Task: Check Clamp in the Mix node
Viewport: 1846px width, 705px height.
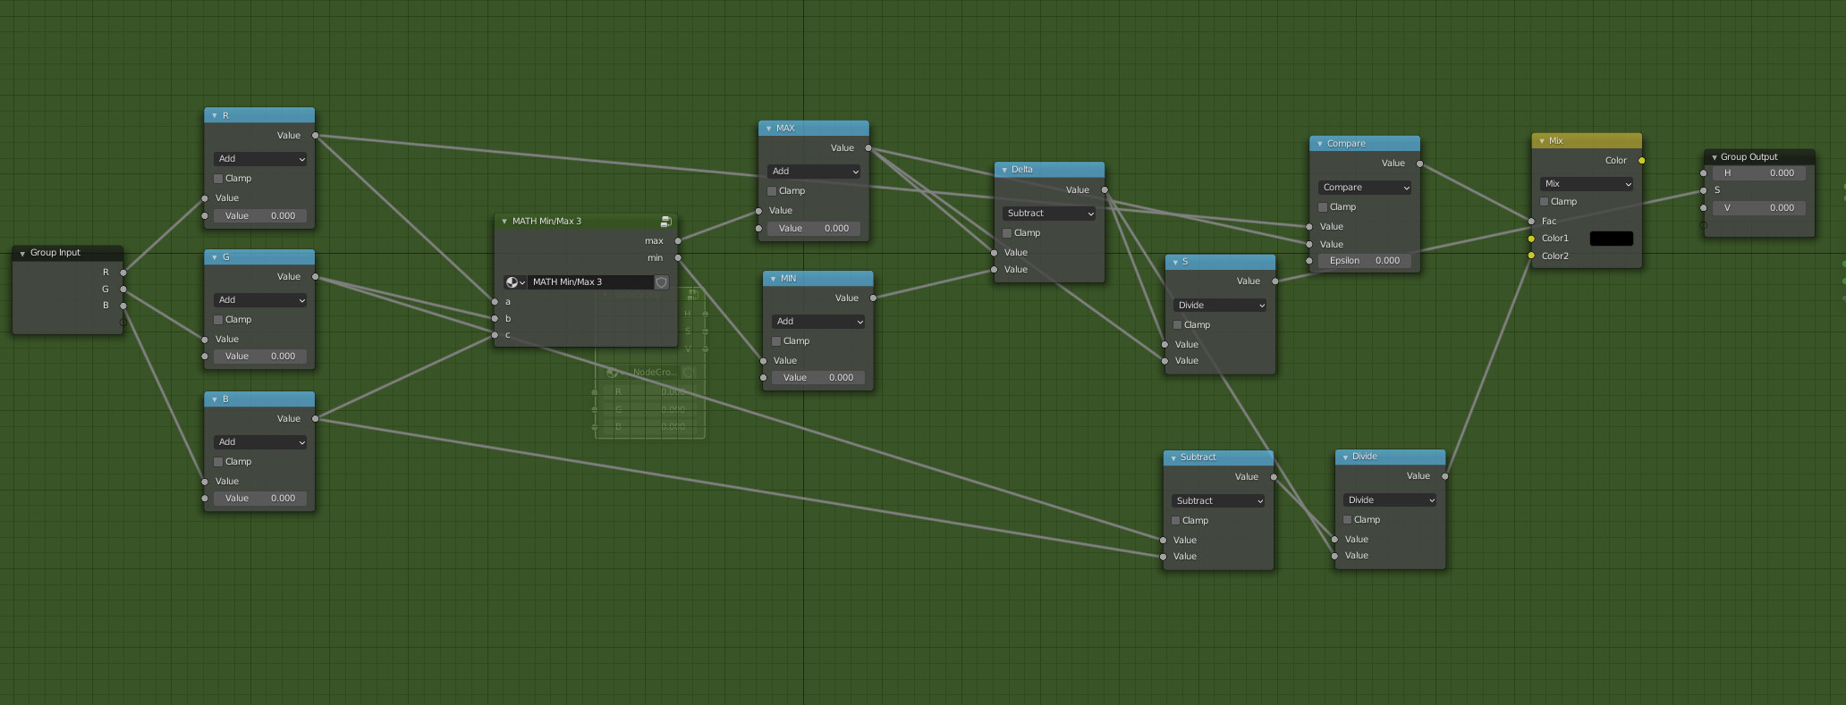Action: (1544, 202)
